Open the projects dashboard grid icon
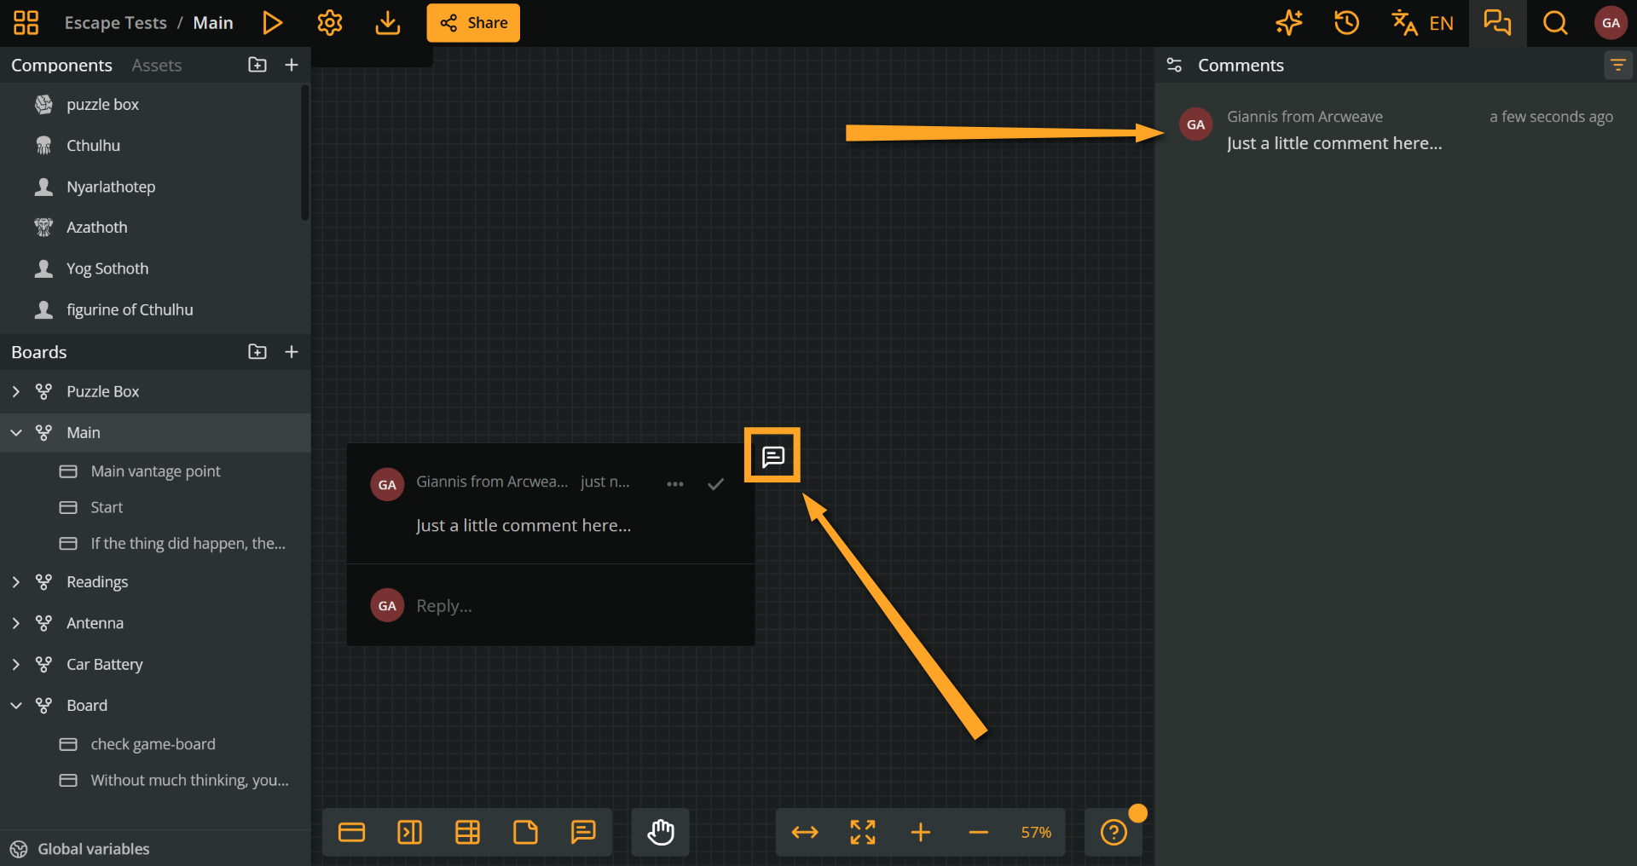The height and width of the screenshot is (866, 1637). point(26,23)
